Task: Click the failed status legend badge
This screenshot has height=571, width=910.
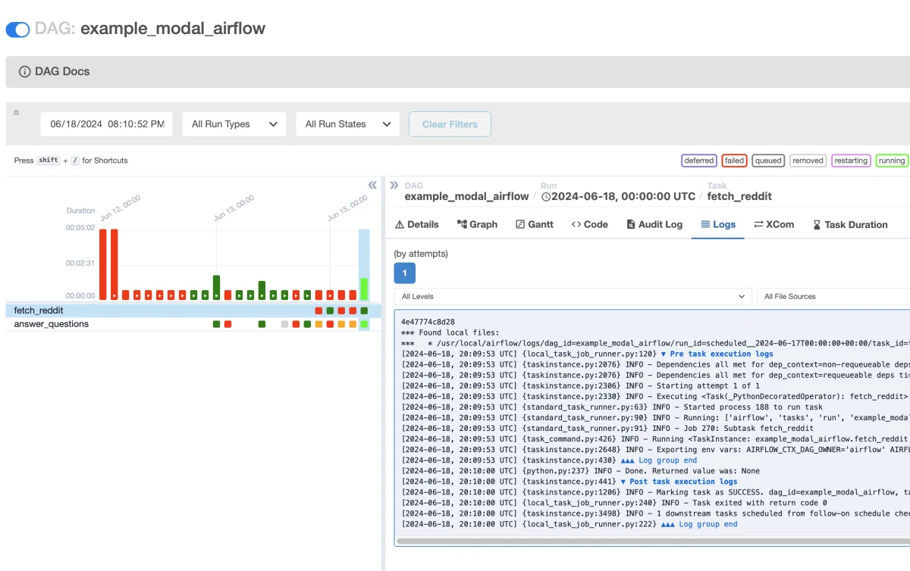Action: tap(734, 161)
